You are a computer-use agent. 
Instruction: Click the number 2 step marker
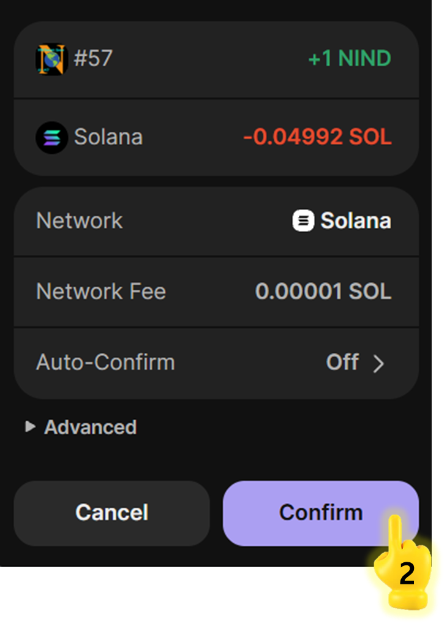tap(407, 575)
